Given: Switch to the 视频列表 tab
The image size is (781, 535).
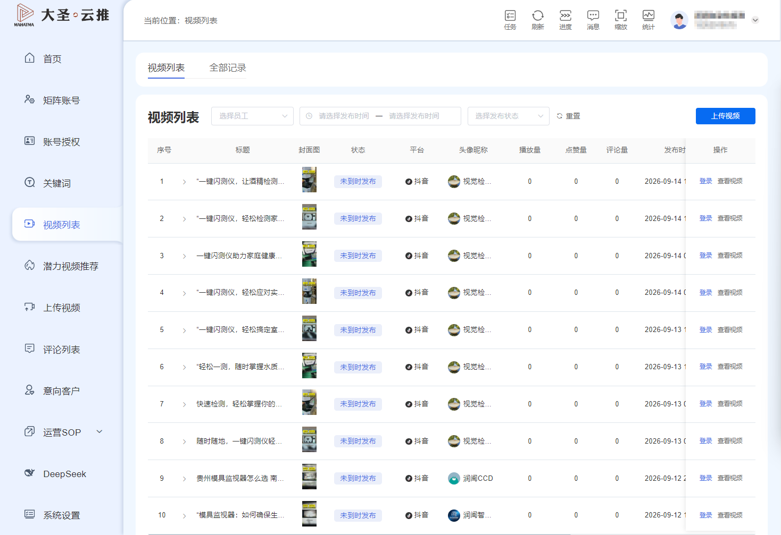Looking at the screenshot, I should pos(166,68).
